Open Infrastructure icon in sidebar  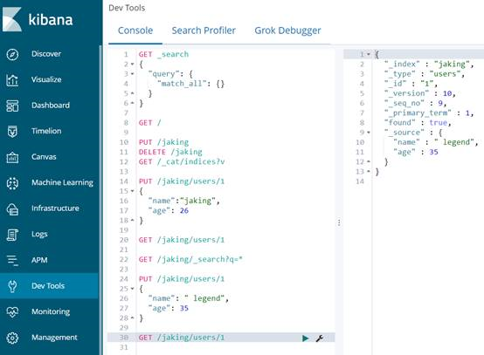(12, 209)
